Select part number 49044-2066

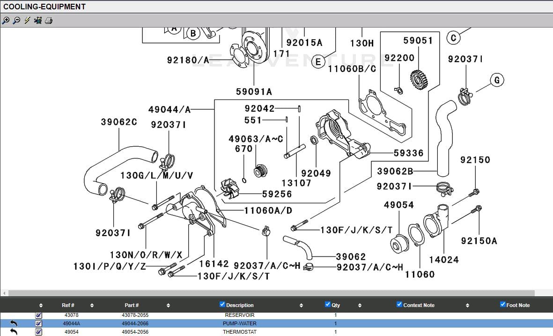tap(135, 323)
